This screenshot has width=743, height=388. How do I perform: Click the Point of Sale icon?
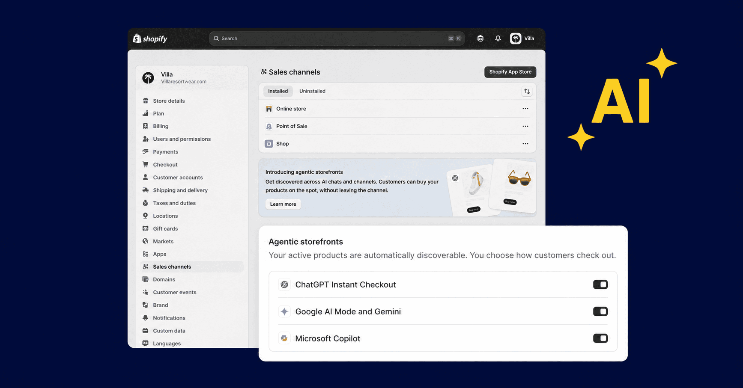pyautogui.click(x=269, y=126)
